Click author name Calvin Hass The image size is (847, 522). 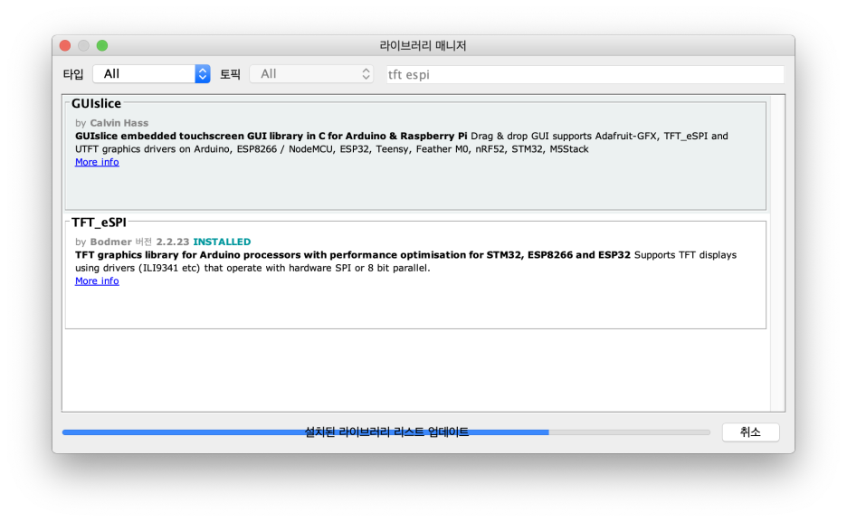click(119, 123)
